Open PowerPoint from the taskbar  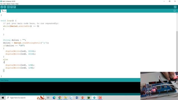[83, 97]
